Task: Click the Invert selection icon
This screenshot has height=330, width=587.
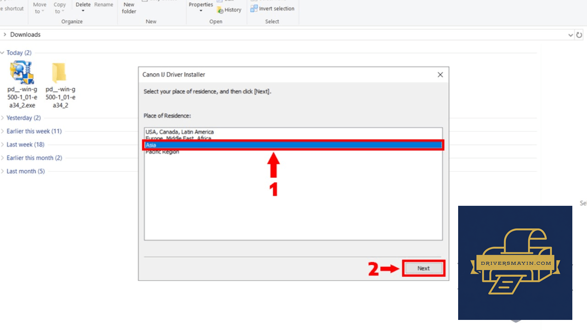Action: point(254,8)
